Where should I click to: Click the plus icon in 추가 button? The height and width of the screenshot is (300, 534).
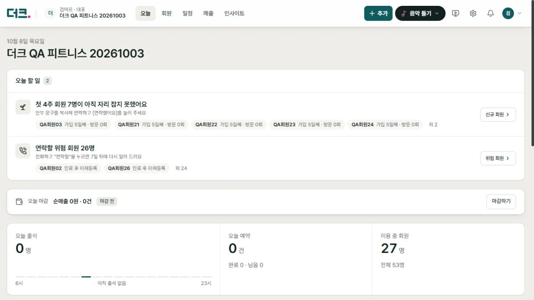point(372,13)
